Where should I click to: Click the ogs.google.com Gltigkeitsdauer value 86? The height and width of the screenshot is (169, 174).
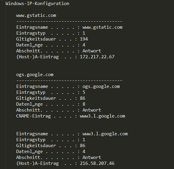tap(83, 99)
